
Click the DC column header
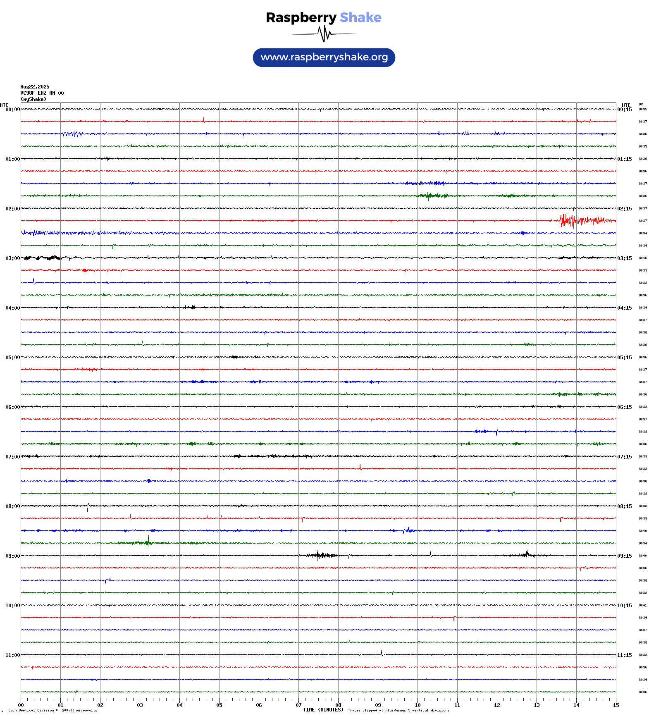pyautogui.click(x=641, y=104)
